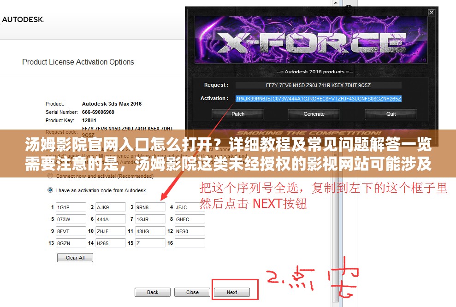Image resolution: width=456 pixels, height=307 pixels.
Task: Click the highlighted Activation code field
Action: coord(318,99)
